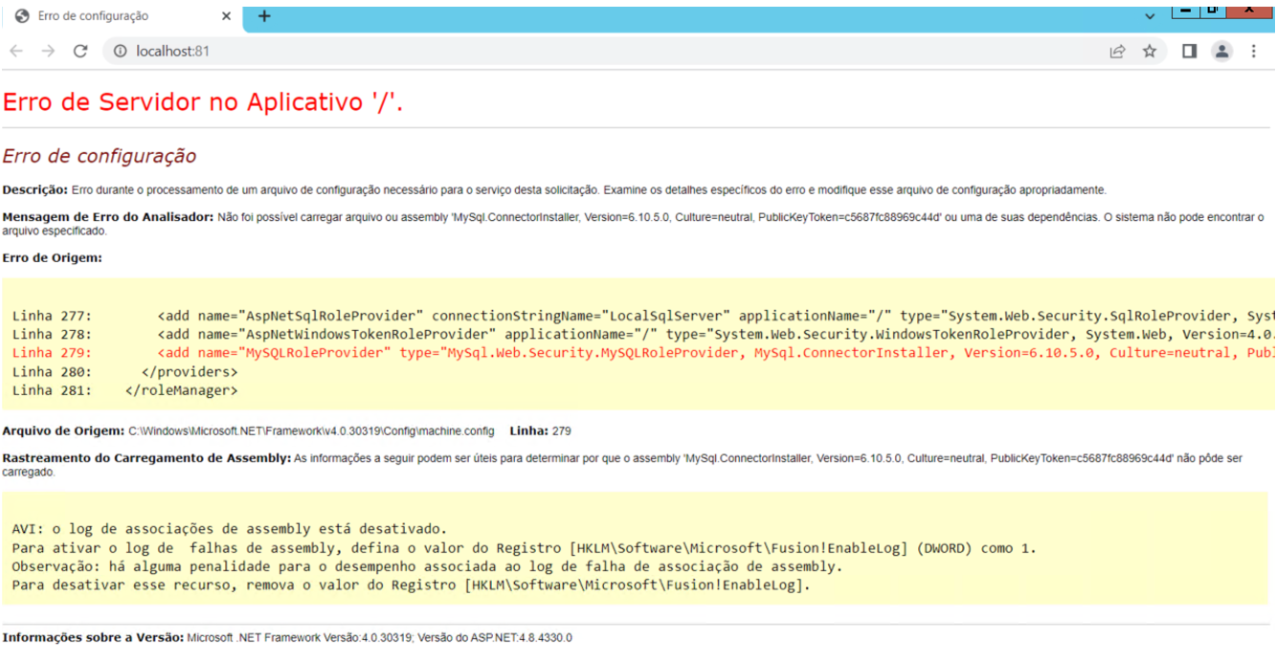Click 'AVI: o log de associações' line

pyautogui.click(x=230, y=529)
